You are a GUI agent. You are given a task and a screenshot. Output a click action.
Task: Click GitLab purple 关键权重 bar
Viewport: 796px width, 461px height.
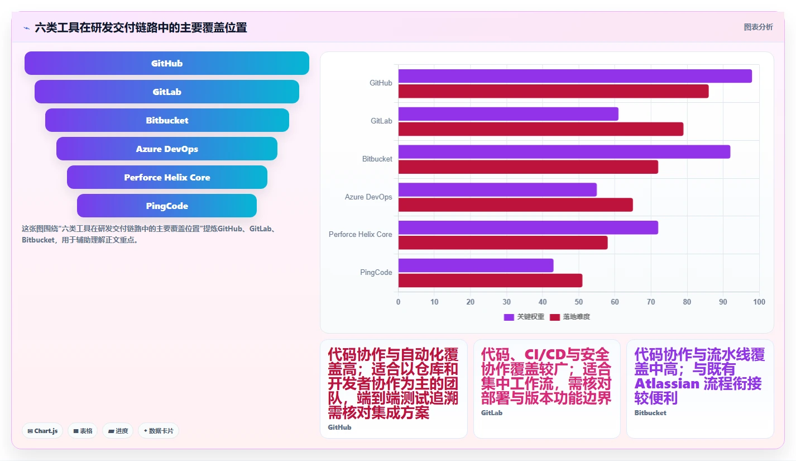[509, 114]
